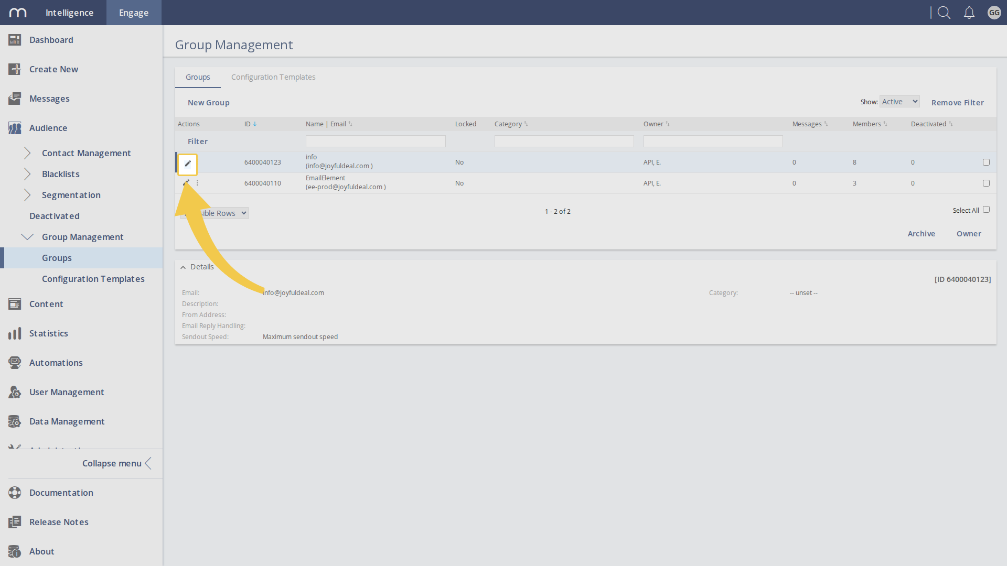
Task: Click the Owner button below the table
Action: pos(969,234)
